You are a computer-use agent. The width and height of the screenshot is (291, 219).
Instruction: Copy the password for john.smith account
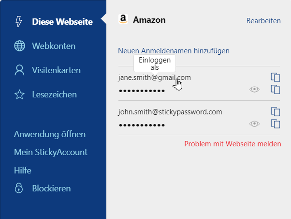point(276,124)
